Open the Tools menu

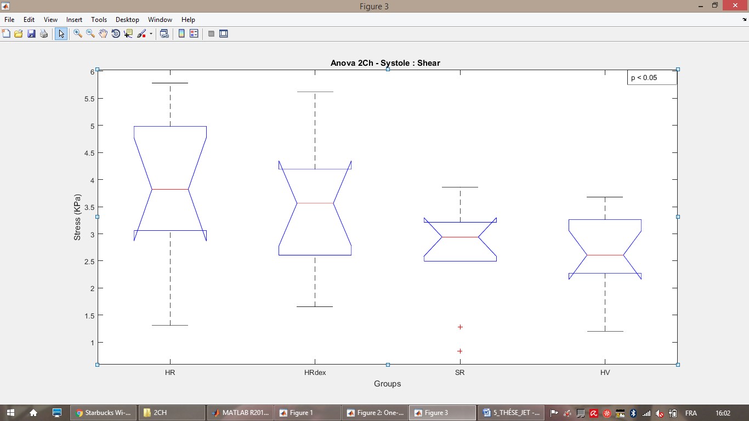[x=99, y=20]
